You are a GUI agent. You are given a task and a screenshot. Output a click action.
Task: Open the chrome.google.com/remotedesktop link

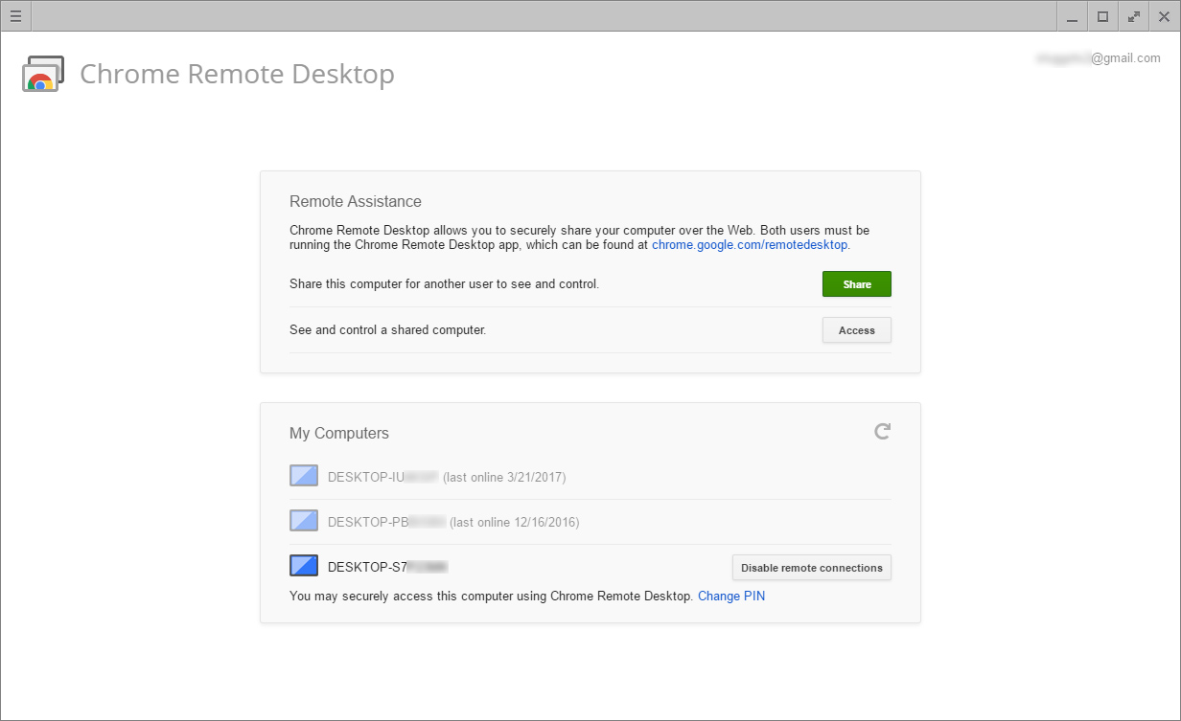click(750, 244)
